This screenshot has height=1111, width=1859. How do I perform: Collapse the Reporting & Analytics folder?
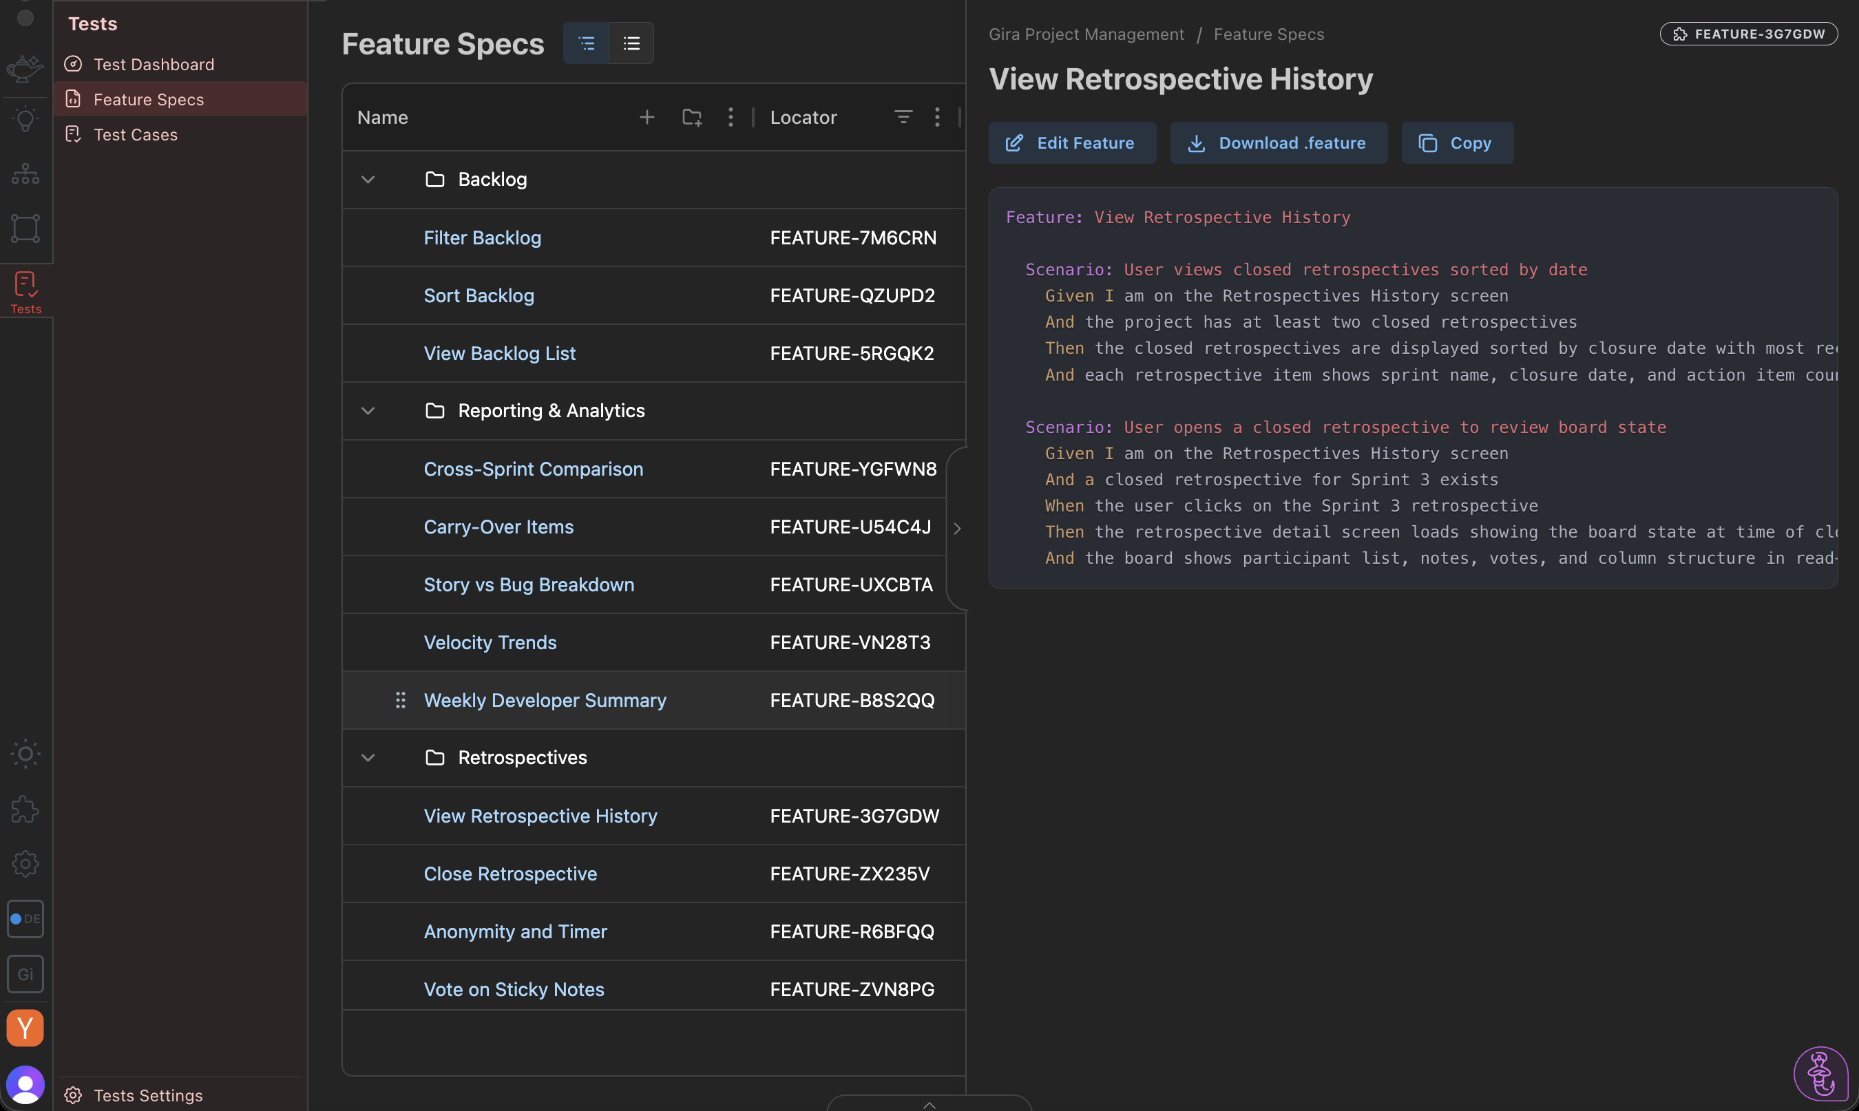point(368,411)
